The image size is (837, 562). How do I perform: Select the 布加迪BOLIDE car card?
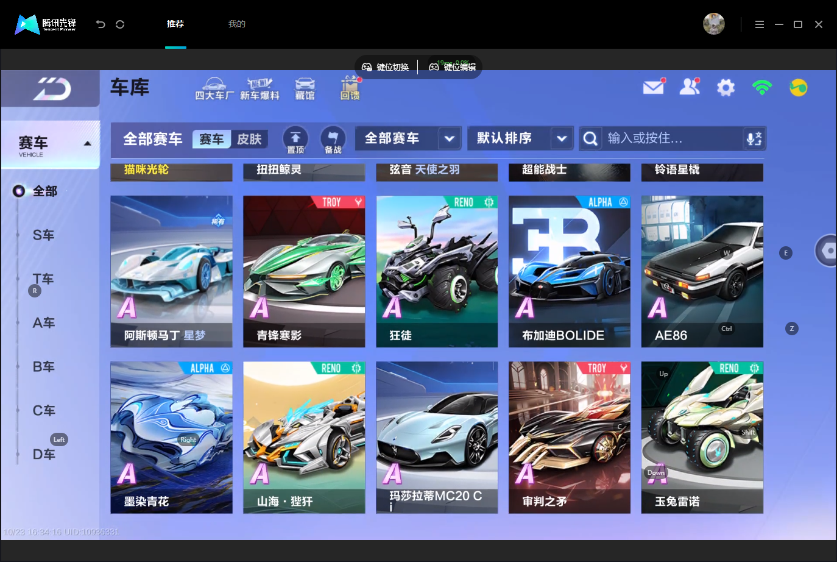coord(570,271)
